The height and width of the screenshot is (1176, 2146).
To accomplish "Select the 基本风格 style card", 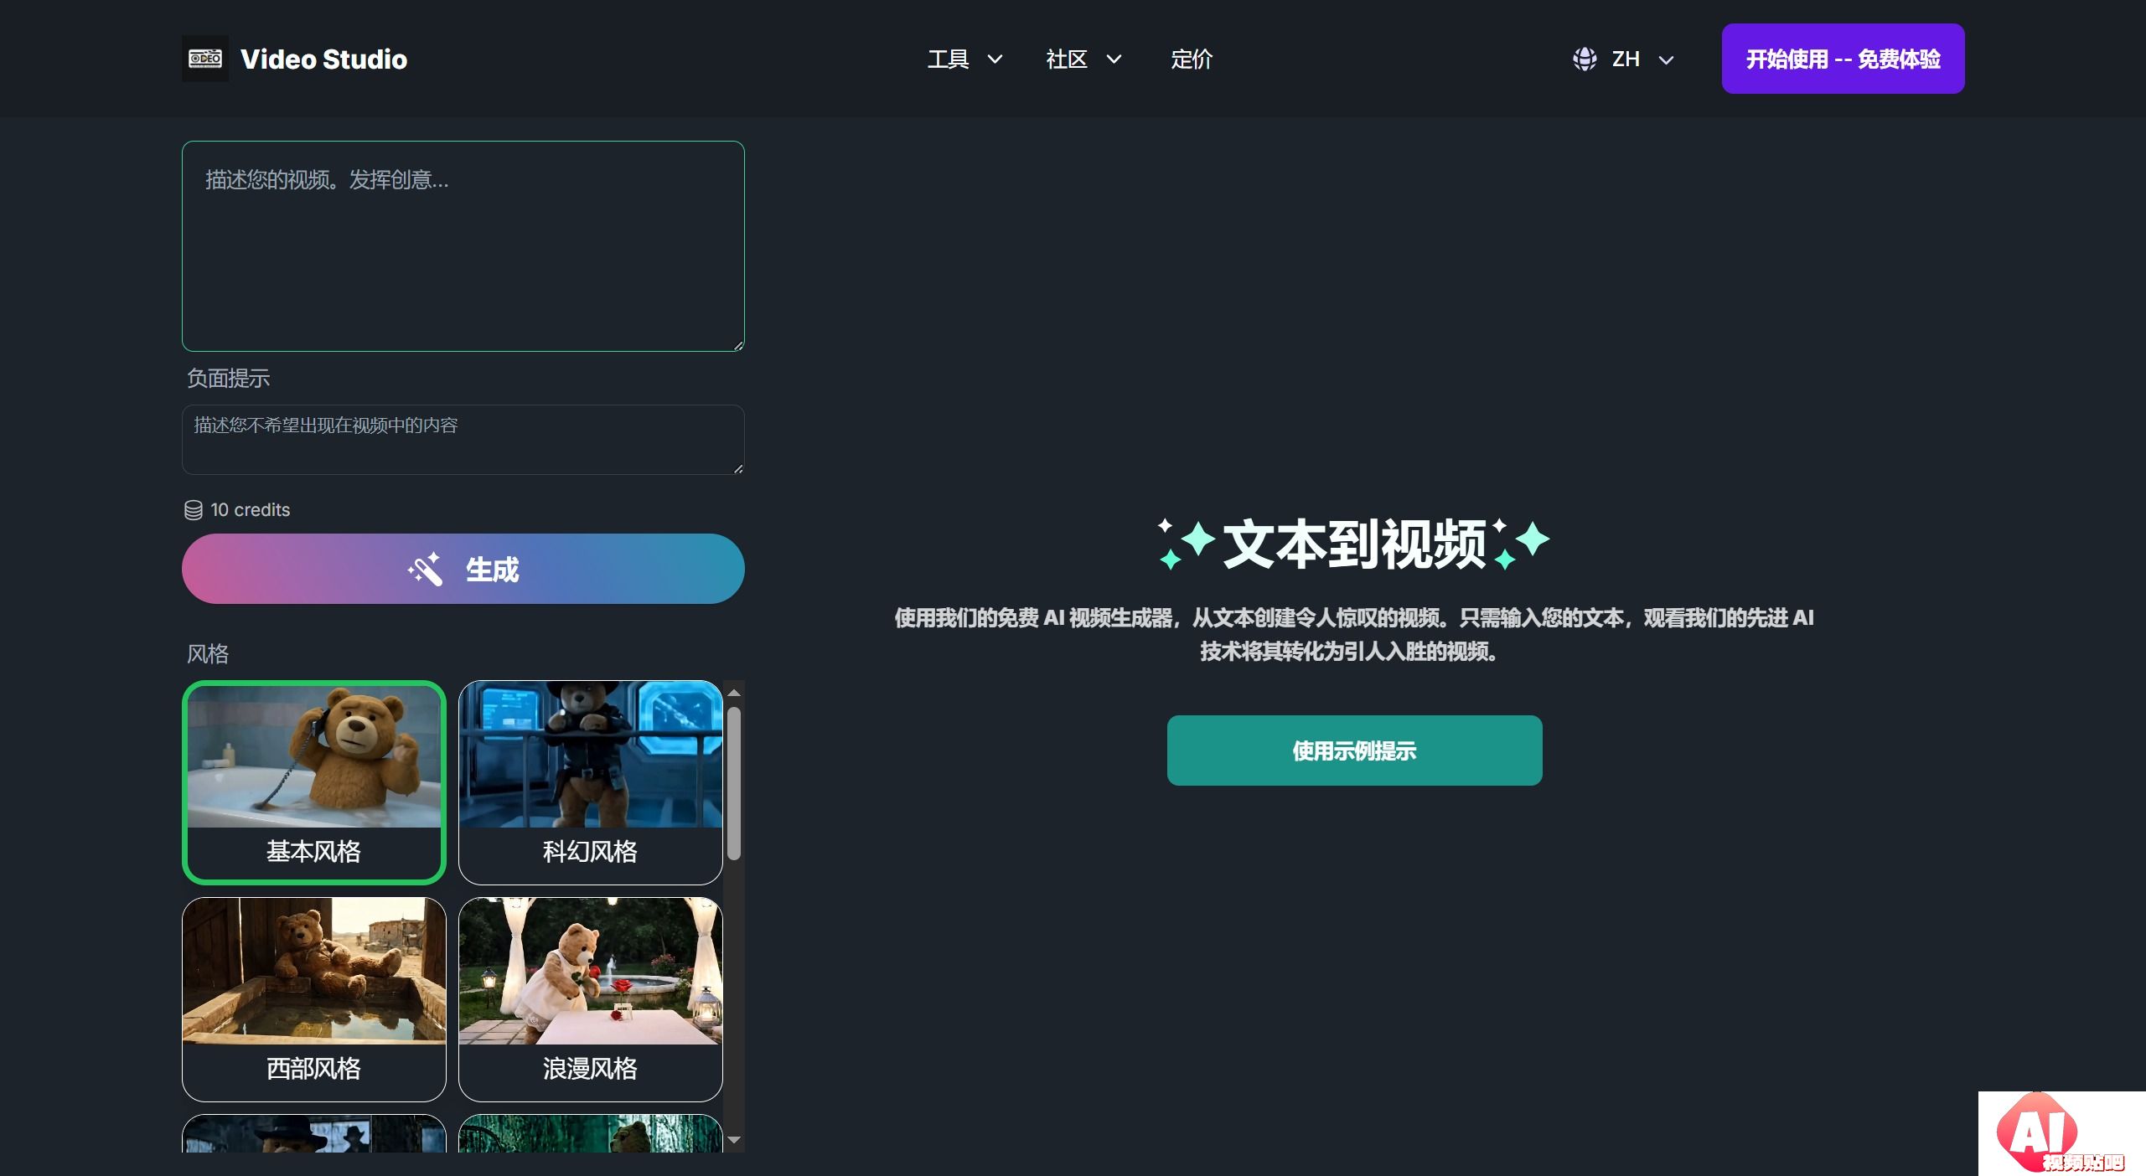I will tap(314, 782).
